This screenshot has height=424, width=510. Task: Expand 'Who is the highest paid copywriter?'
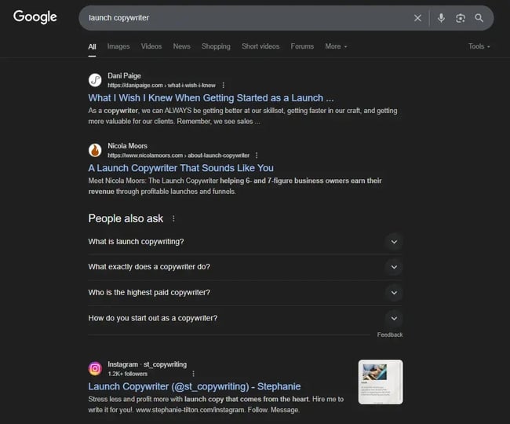point(394,293)
